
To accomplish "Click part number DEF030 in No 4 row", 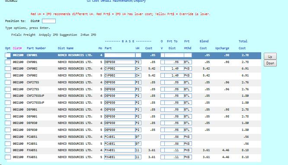I will coord(32,123).
